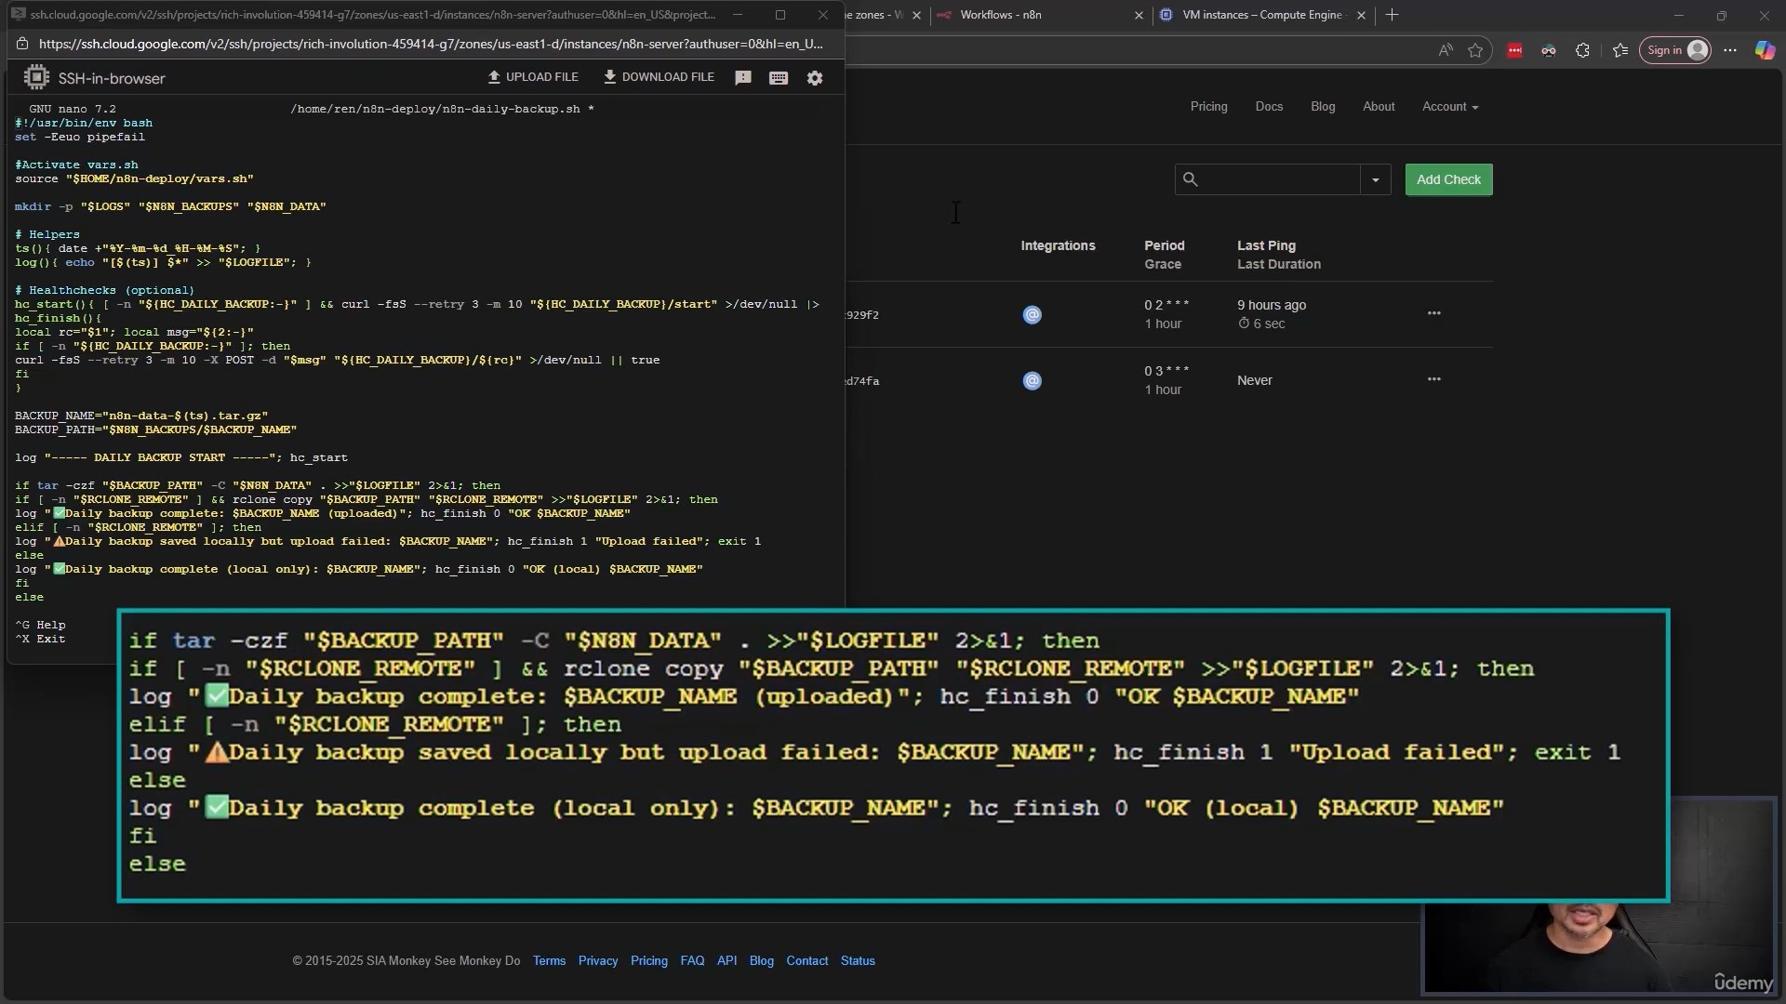Expand the search filter dropdown arrow
Image resolution: width=1786 pixels, height=1004 pixels.
[x=1375, y=180]
